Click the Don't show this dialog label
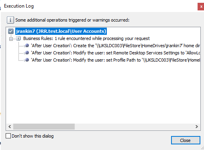 coord(33,136)
